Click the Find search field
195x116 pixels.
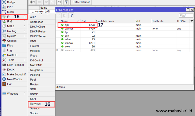coord(186,16)
